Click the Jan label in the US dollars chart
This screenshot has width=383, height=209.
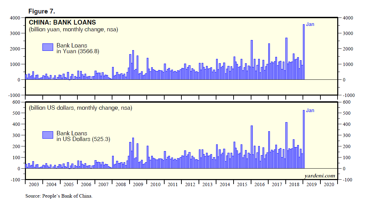tap(310, 110)
